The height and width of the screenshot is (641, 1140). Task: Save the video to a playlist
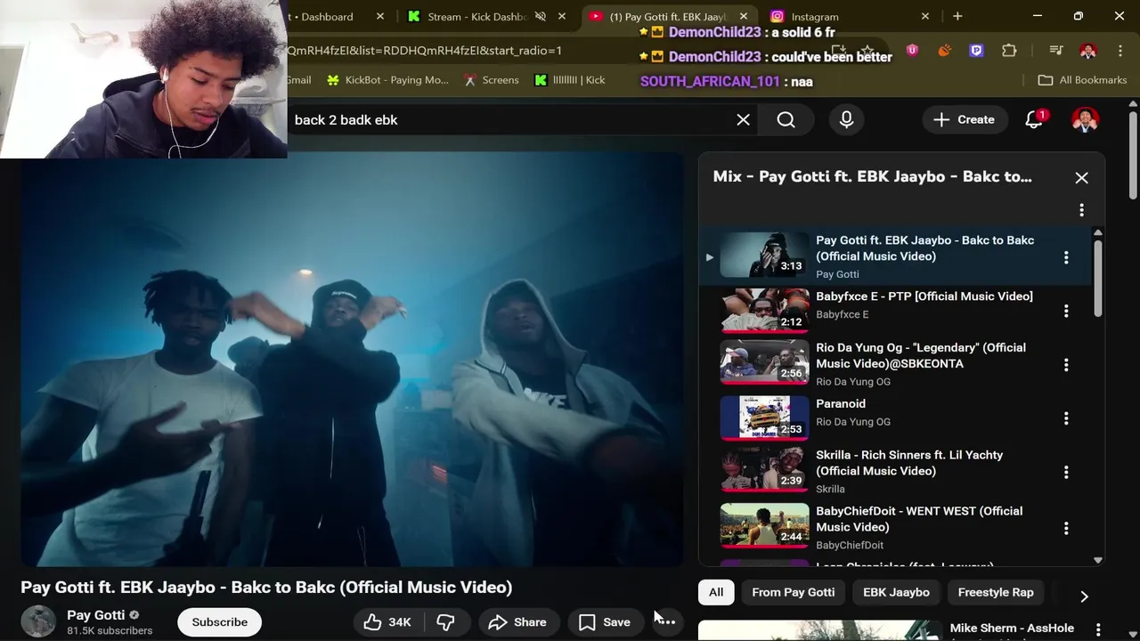605,622
